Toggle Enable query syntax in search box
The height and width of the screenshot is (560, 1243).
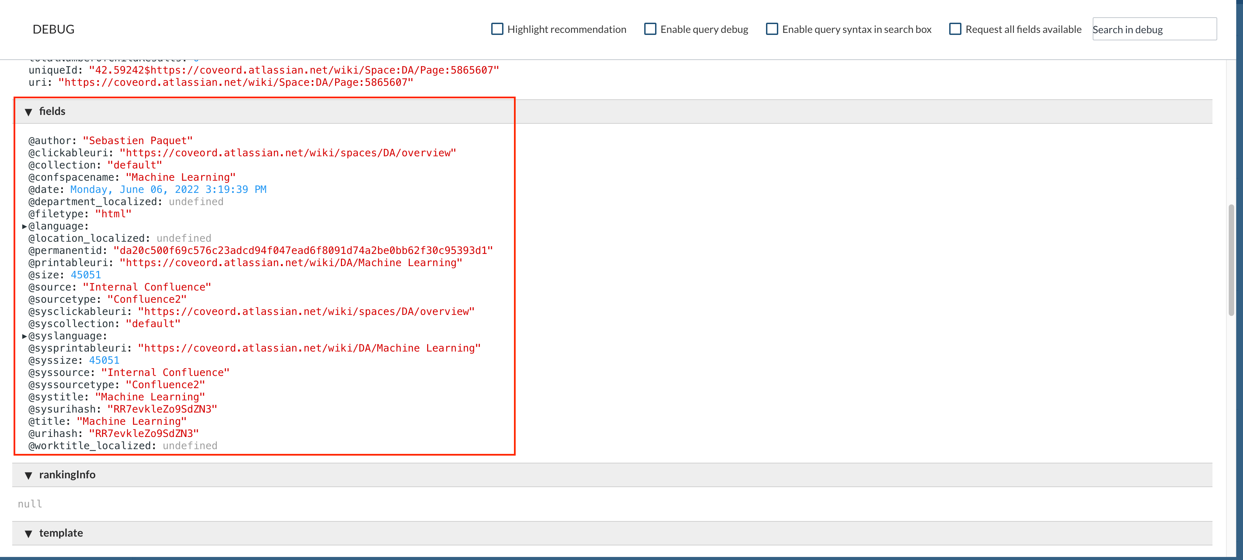771,29
